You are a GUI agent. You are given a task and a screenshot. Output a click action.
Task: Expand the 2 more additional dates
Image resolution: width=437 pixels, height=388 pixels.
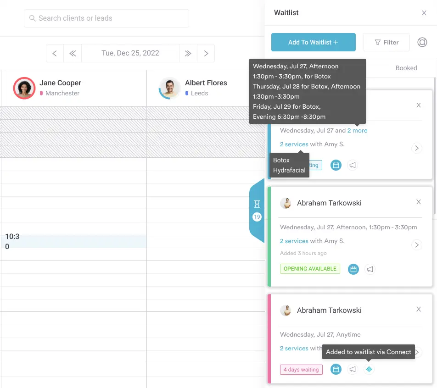click(x=358, y=130)
